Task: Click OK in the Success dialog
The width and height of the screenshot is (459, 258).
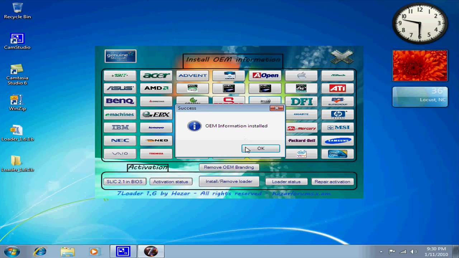Action: point(261,148)
